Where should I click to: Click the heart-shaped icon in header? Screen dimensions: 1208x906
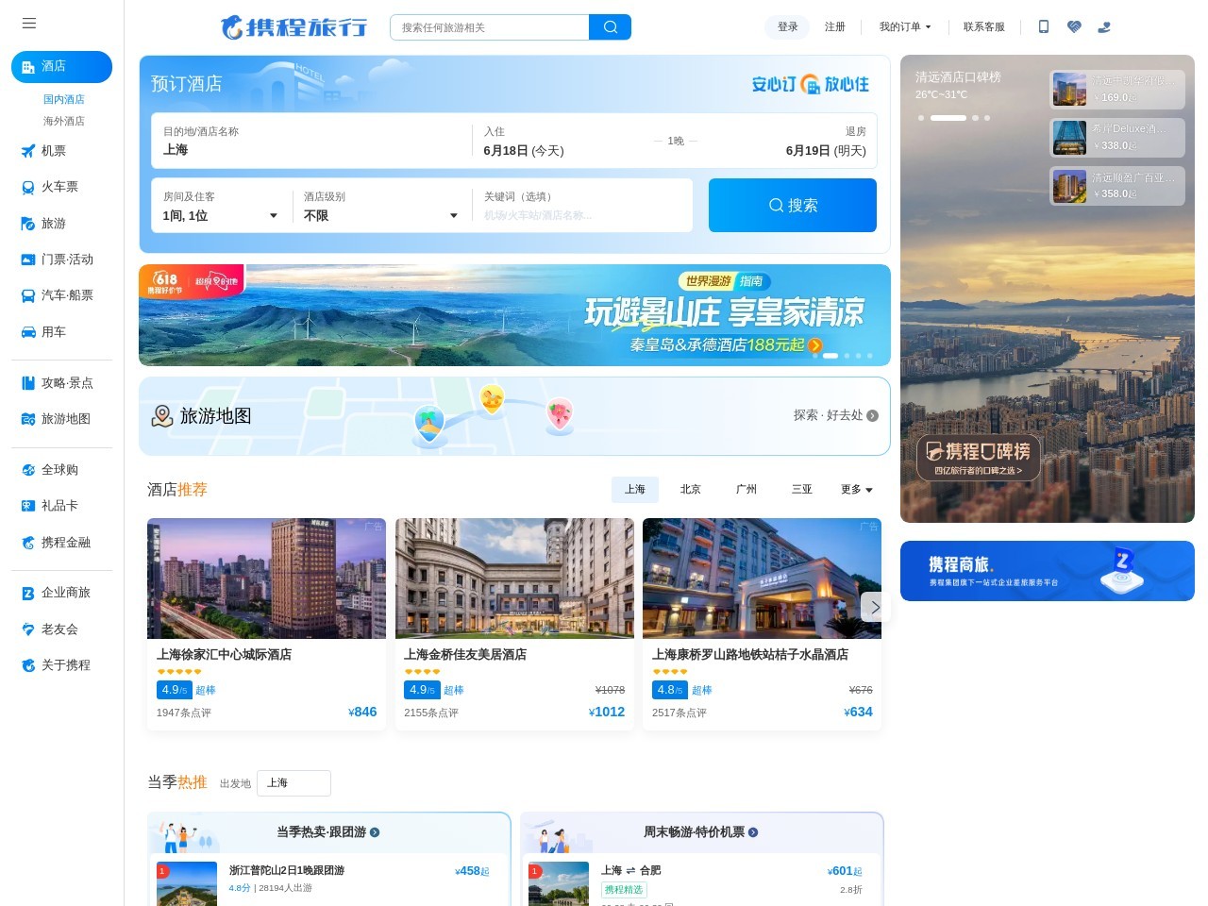pyautogui.click(x=1074, y=27)
